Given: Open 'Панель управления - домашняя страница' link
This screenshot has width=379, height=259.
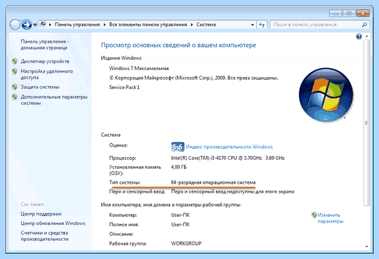Looking at the screenshot, I should [x=44, y=44].
